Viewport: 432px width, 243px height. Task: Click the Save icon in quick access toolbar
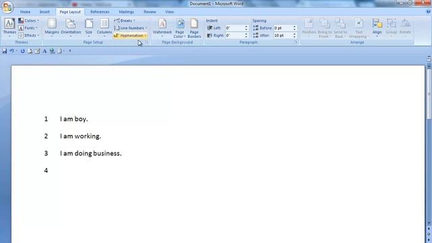[5, 51]
